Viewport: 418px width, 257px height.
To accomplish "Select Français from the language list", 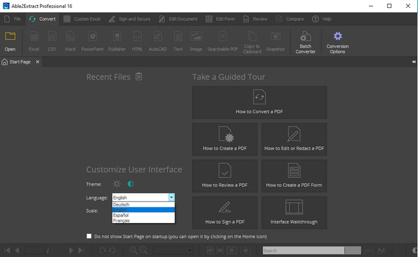I will point(144,220).
